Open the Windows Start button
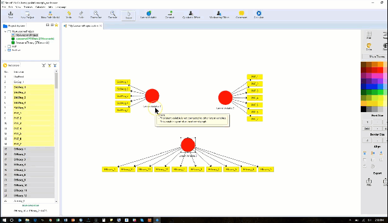Image resolution: width=388 pixels, height=223 pixels. tap(4, 220)
